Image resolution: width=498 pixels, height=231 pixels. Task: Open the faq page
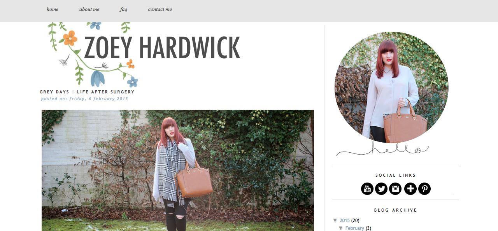(x=124, y=9)
